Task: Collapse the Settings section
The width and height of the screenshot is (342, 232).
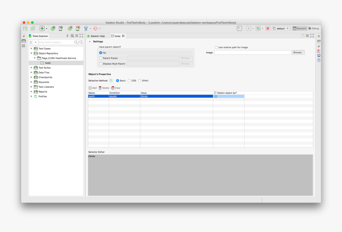Action: (x=89, y=42)
